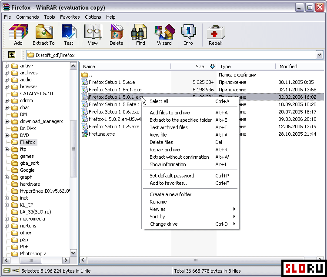Choose Create a new folder

click(x=190, y=194)
